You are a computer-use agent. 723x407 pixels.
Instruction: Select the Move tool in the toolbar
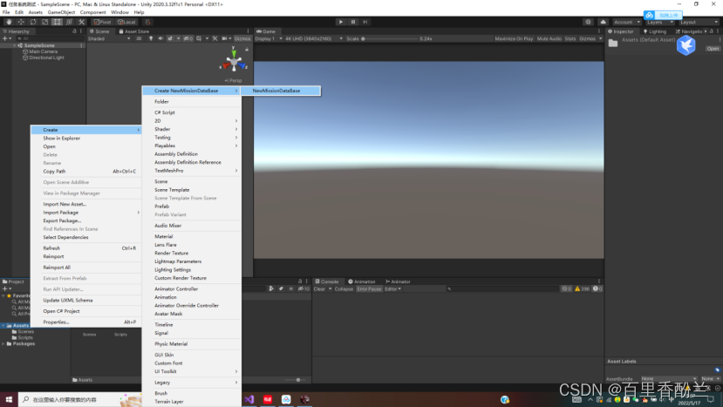(x=19, y=22)
